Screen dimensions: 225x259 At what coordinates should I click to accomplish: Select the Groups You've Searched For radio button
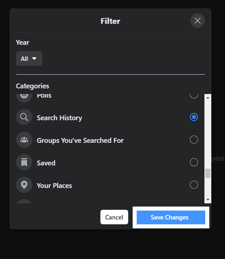[x=194, y=140]
